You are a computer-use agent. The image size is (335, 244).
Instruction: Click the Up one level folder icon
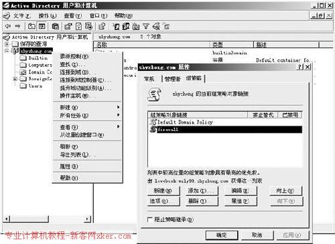(31, 26)
